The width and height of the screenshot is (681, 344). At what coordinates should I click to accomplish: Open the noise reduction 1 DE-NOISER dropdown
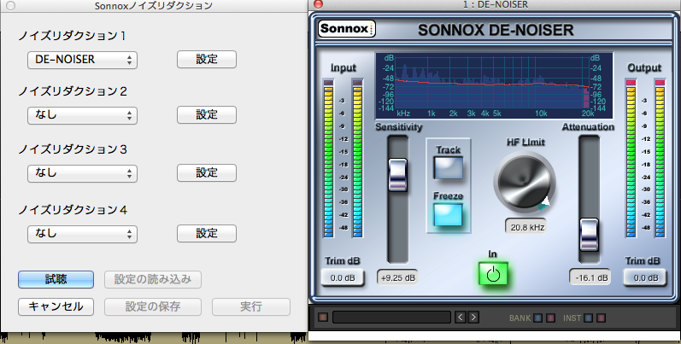(83, 60)
